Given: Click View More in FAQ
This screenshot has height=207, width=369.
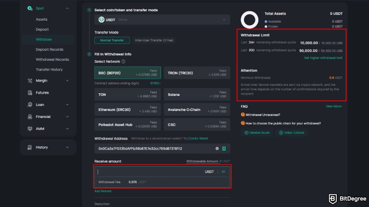Looking at the screenshot, I should [334, 106].
